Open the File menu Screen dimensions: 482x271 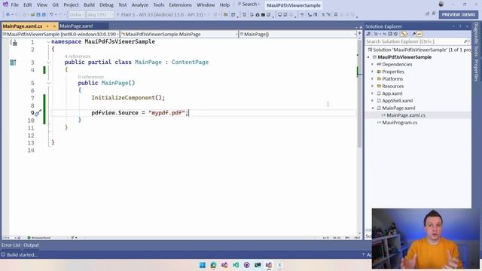click(14, 5)
